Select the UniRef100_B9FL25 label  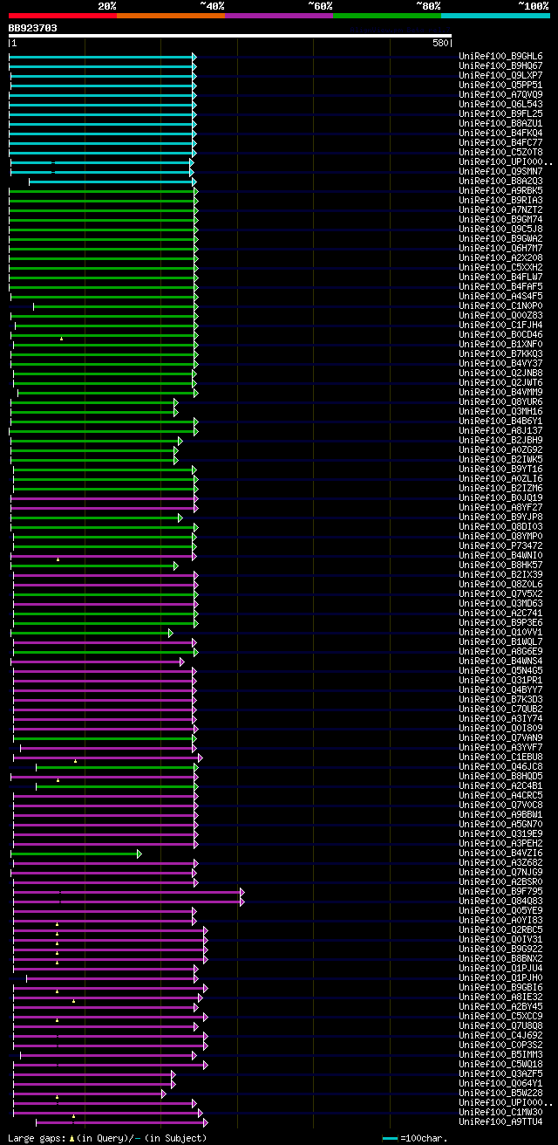click(500, 113)
